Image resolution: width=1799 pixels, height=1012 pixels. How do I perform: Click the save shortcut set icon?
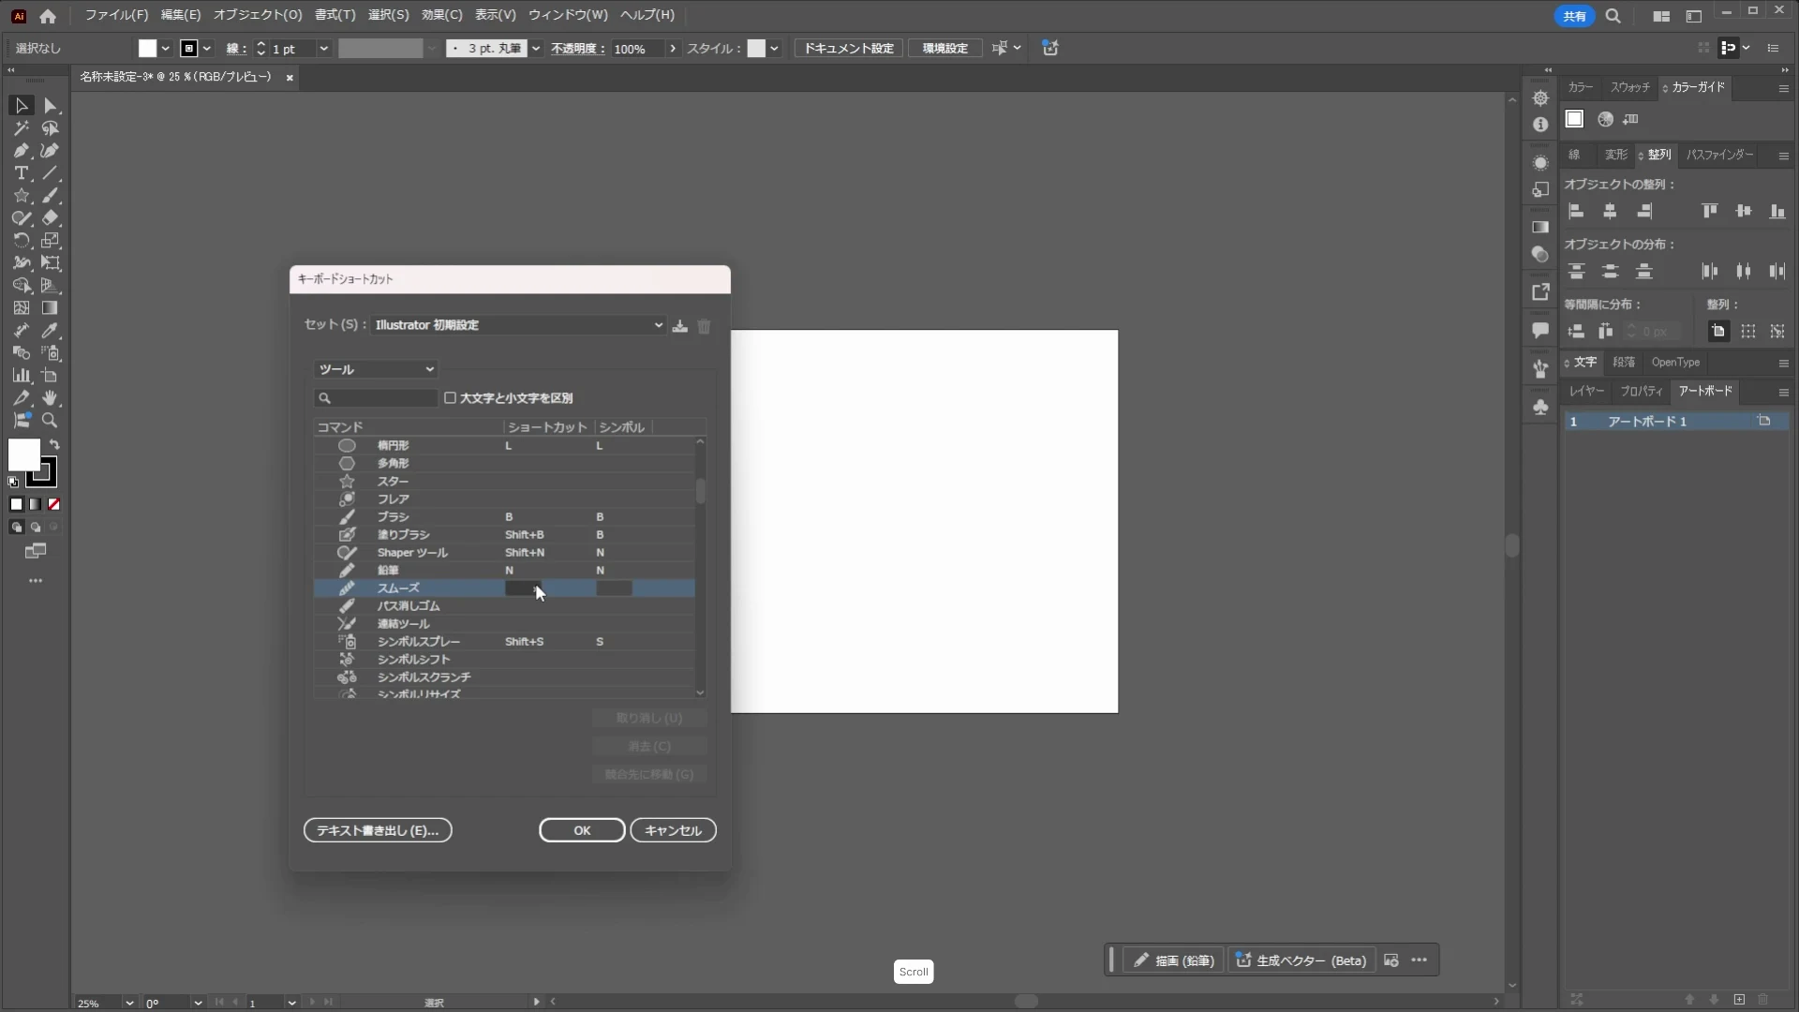680,326
